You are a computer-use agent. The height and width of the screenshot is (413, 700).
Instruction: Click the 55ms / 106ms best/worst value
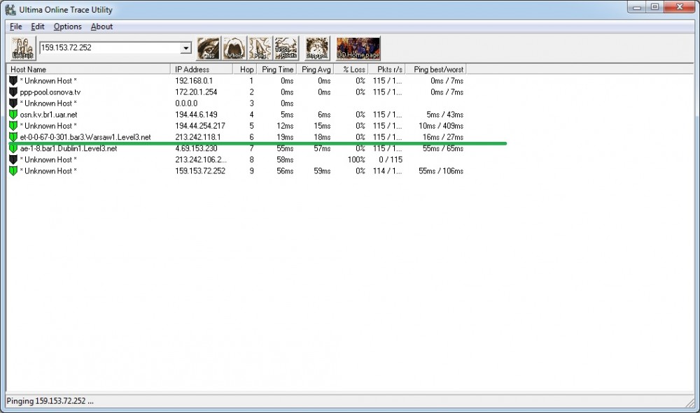(x=440, y=171)
